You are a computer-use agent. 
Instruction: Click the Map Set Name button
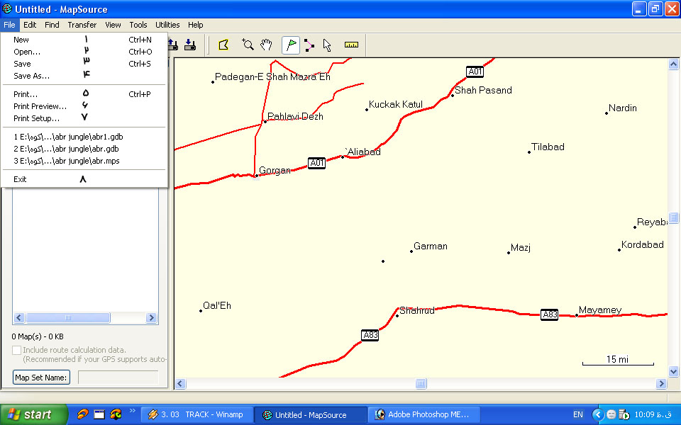[x=41, y=378]
